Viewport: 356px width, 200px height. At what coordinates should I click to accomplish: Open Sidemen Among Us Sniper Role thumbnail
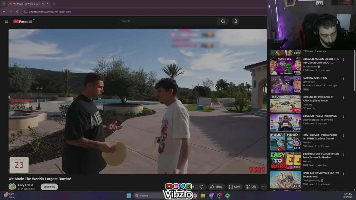tap(286, 66)
